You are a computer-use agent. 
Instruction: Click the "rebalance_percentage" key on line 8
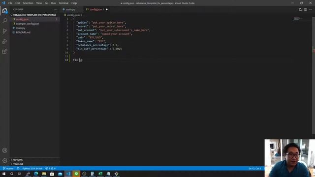coord(93,45)
